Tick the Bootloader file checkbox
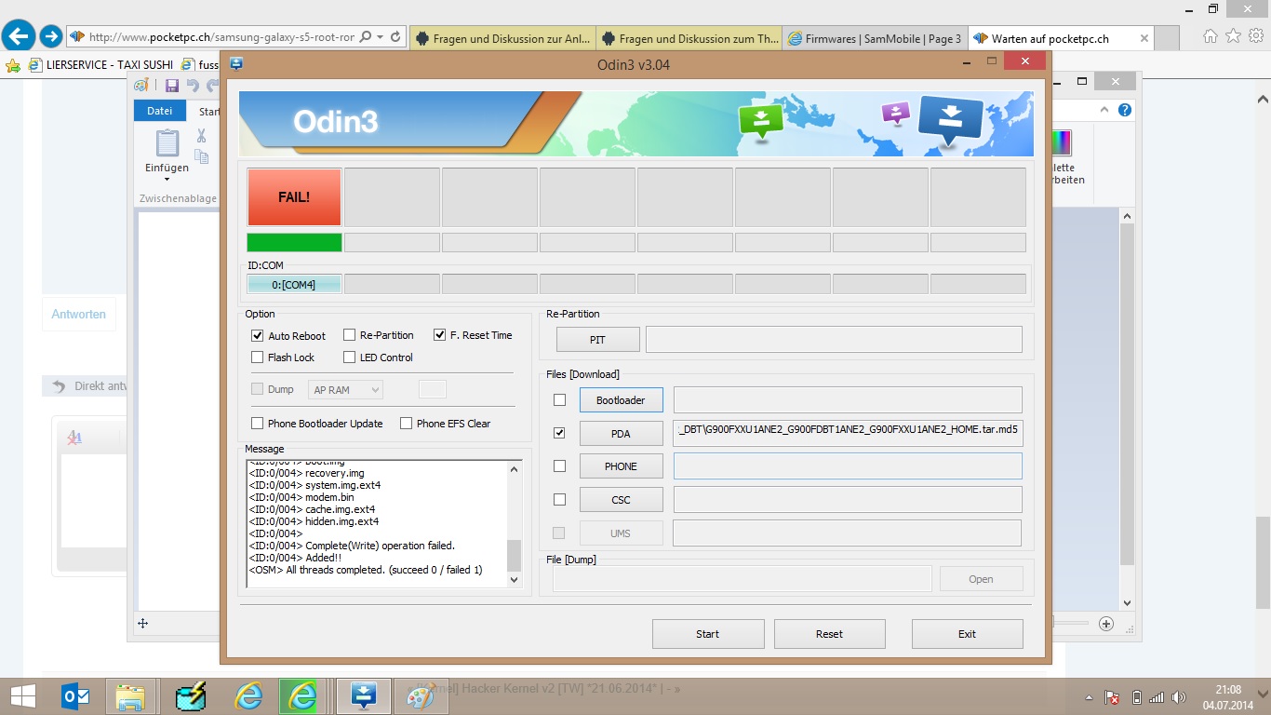The height and width of the screenshot is (715, 1271). click(559, 400)
